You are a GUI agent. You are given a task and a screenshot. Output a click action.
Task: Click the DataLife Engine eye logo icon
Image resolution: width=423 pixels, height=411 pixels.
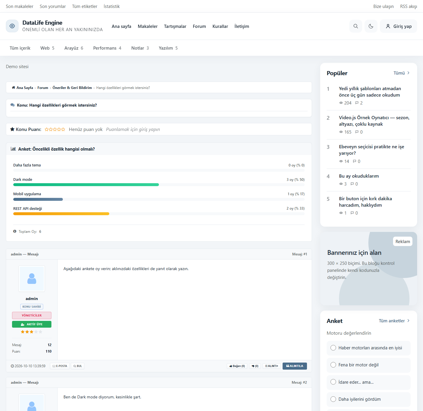[12, 26]
